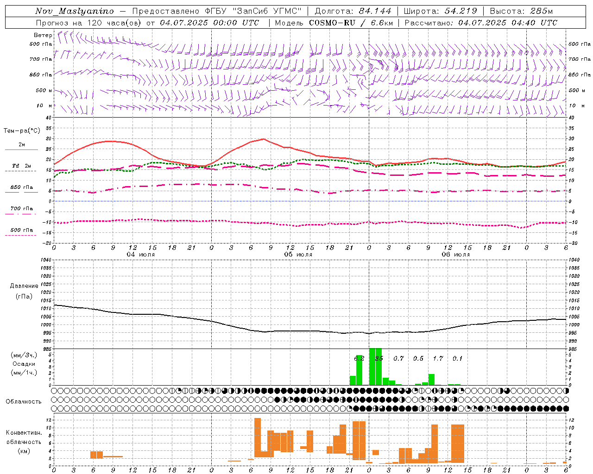The width and height of the screenshot is (593, 474).
Task: Click the 0.7 precipitation total value
Action: pyautogui.click(x=398, y=358)
